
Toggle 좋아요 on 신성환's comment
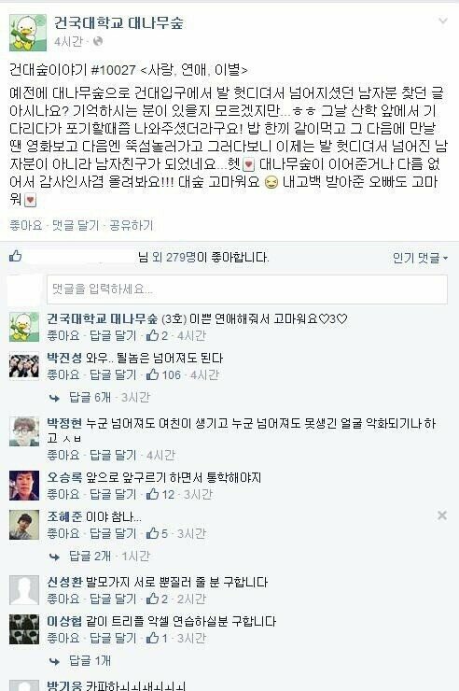63,599
